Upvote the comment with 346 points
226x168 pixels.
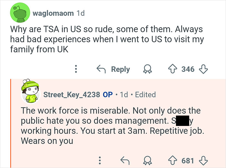173,69
